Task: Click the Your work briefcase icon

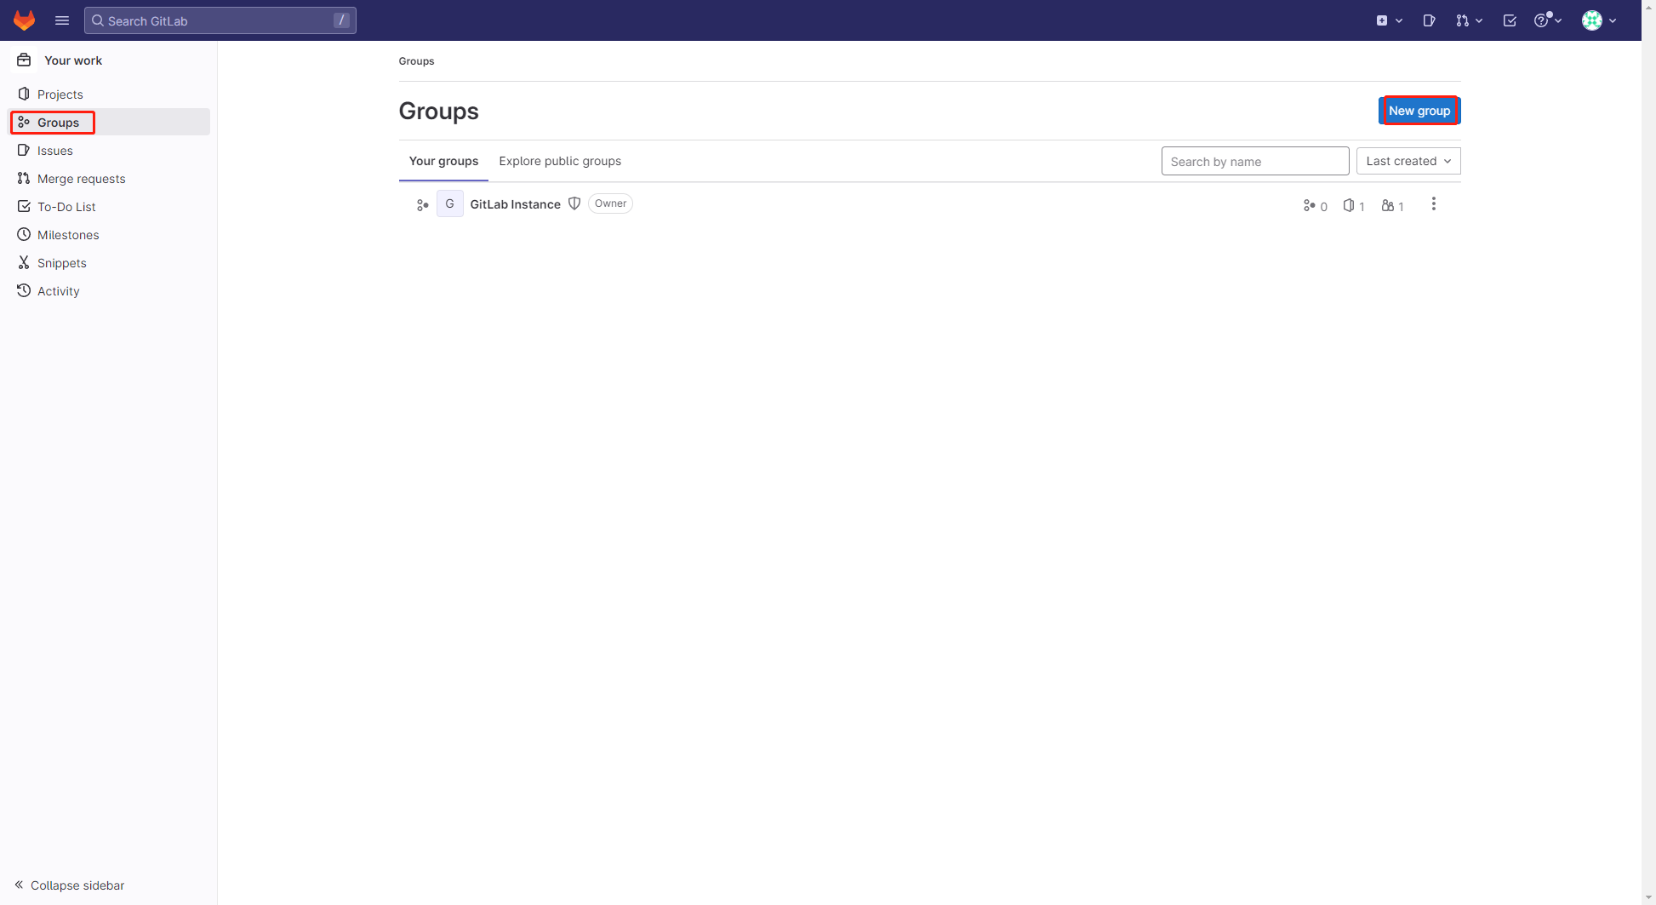Action: [24, 60]
